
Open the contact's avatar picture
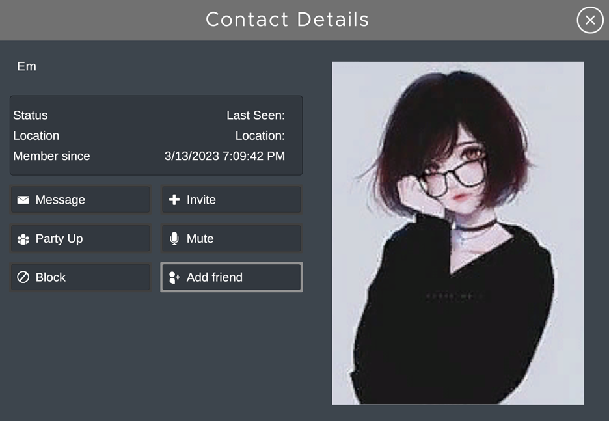click(x=458, y=233)
